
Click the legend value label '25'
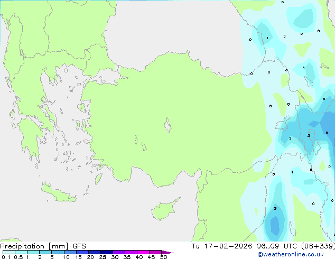click(x=103, y=257)
